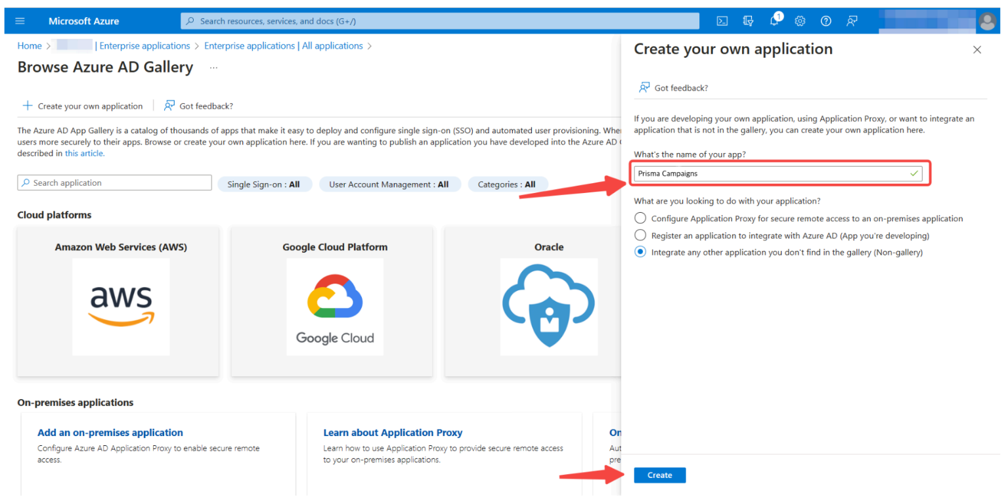This screenshot has width=1006, height=501.
Task: Click the Create button
Action: pyautogui.click(x=659, y=475)
